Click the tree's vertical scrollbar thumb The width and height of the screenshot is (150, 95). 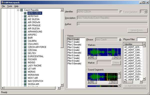(62, 38)
